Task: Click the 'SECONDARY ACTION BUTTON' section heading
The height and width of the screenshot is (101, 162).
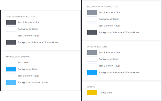Action: click(103, 7)
